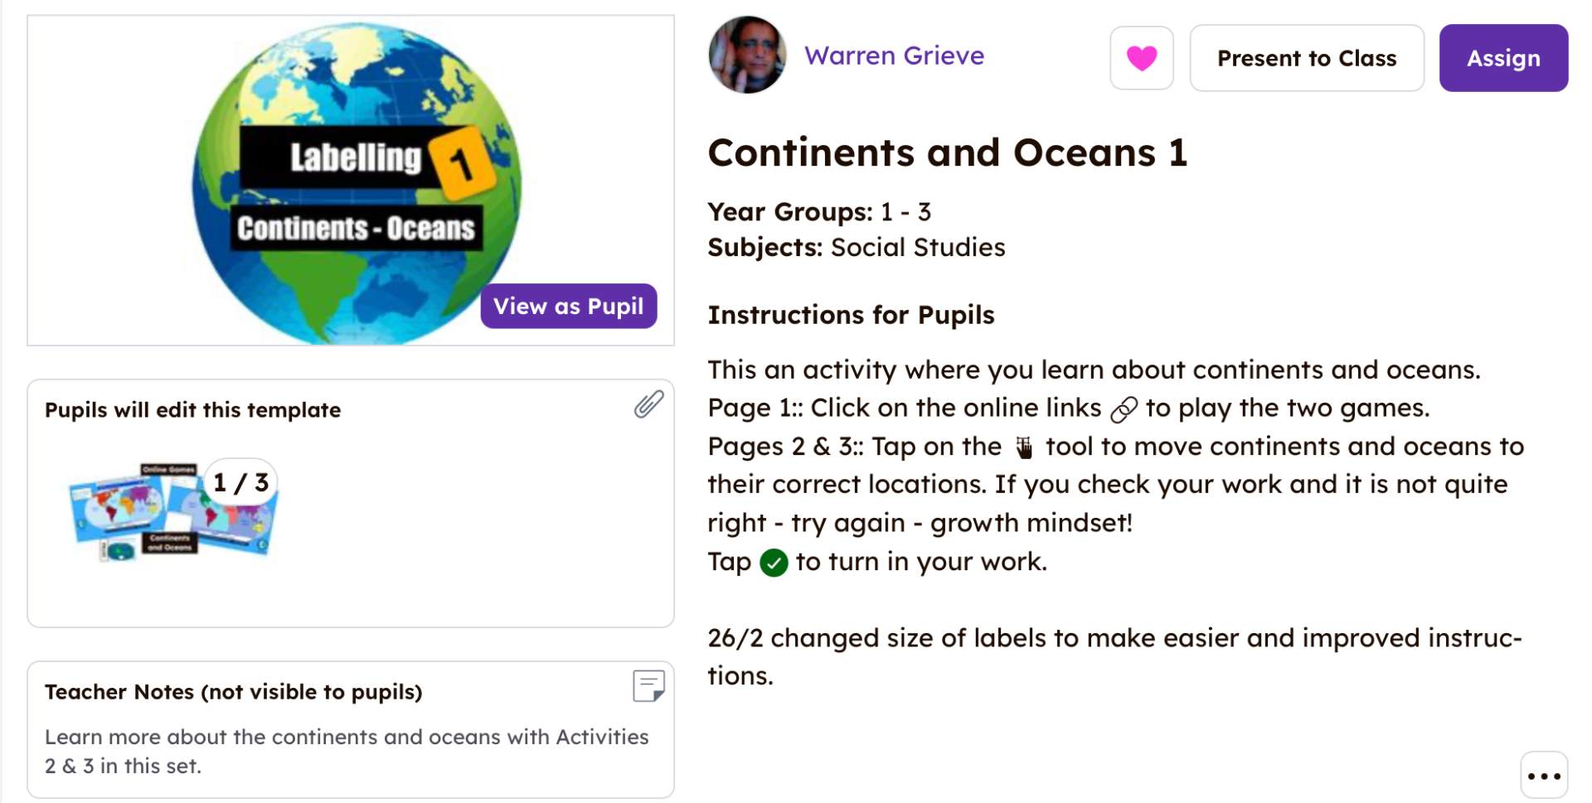Open the three-dots more options menu
The height and width of the screenshot is (803, 1592).
click(x=1543, y=776)
